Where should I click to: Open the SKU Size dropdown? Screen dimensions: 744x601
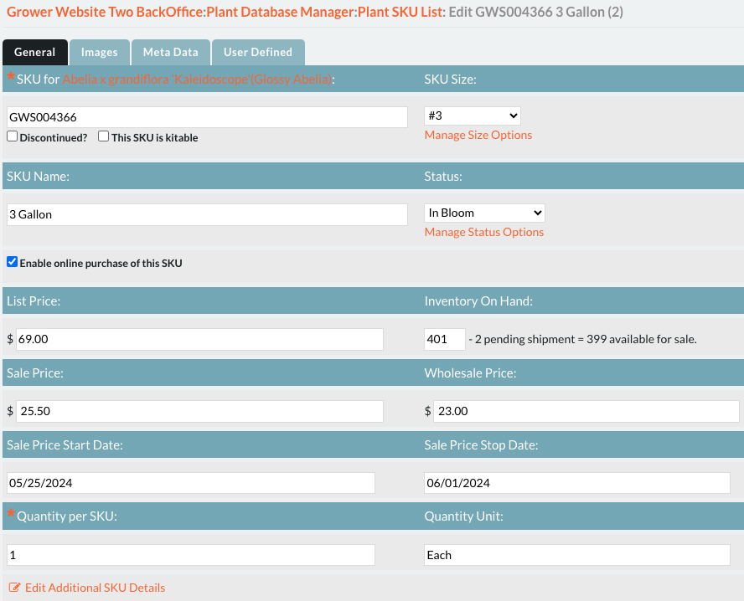tap(473, 116)
